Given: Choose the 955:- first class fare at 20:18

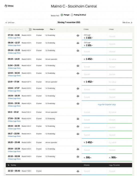Looking at the screenshot, I should (119, 157).
